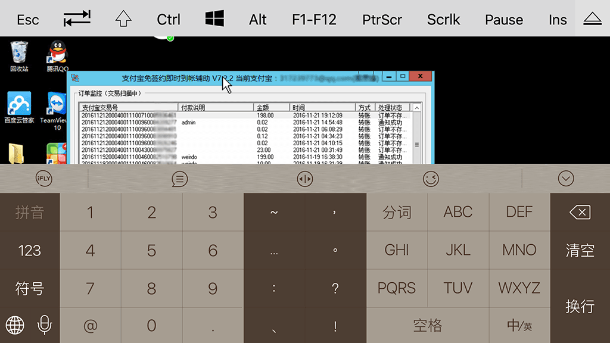The image size is (610, 343).
Task: Tap the 分词 key
Action: (x=397, y=213)
